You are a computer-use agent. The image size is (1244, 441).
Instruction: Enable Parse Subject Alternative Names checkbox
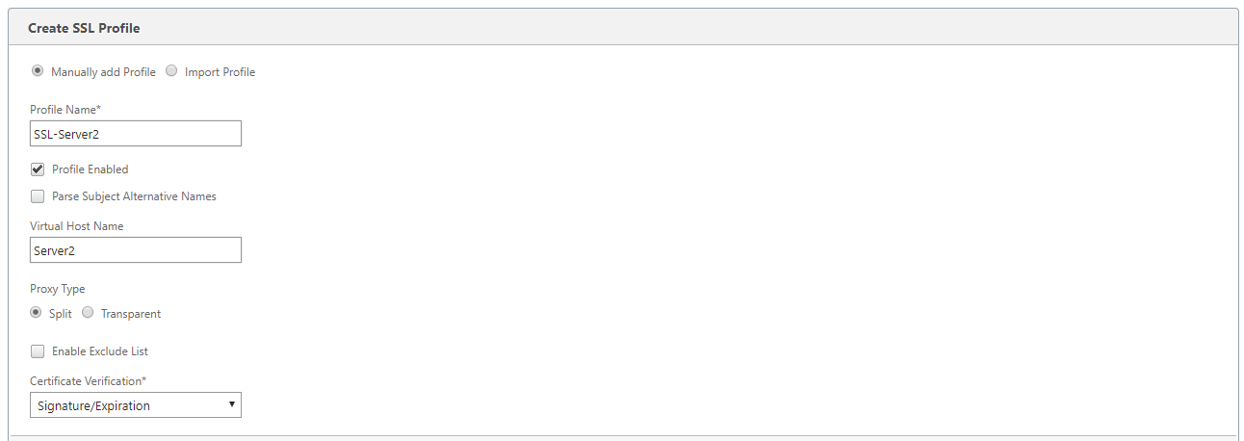pyautogui.click(x=38, y=196)
